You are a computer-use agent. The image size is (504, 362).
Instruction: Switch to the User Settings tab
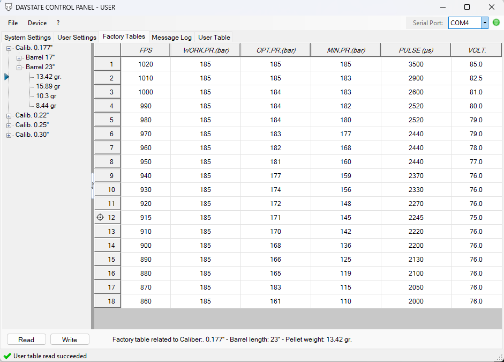77,38
